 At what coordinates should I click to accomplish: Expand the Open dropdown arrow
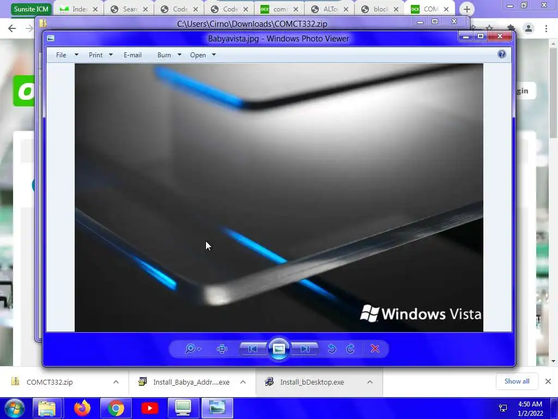click(x=214, y=55)
